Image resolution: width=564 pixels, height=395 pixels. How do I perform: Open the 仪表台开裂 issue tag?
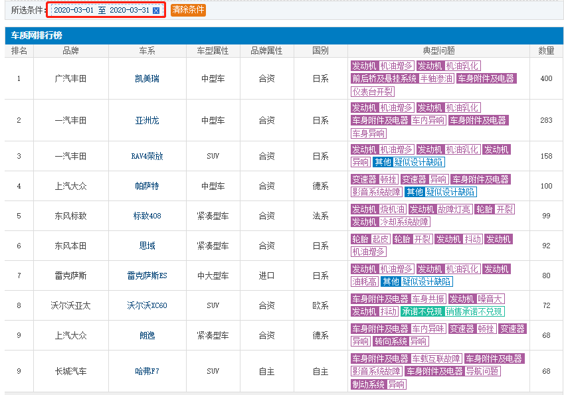[373, 92]
